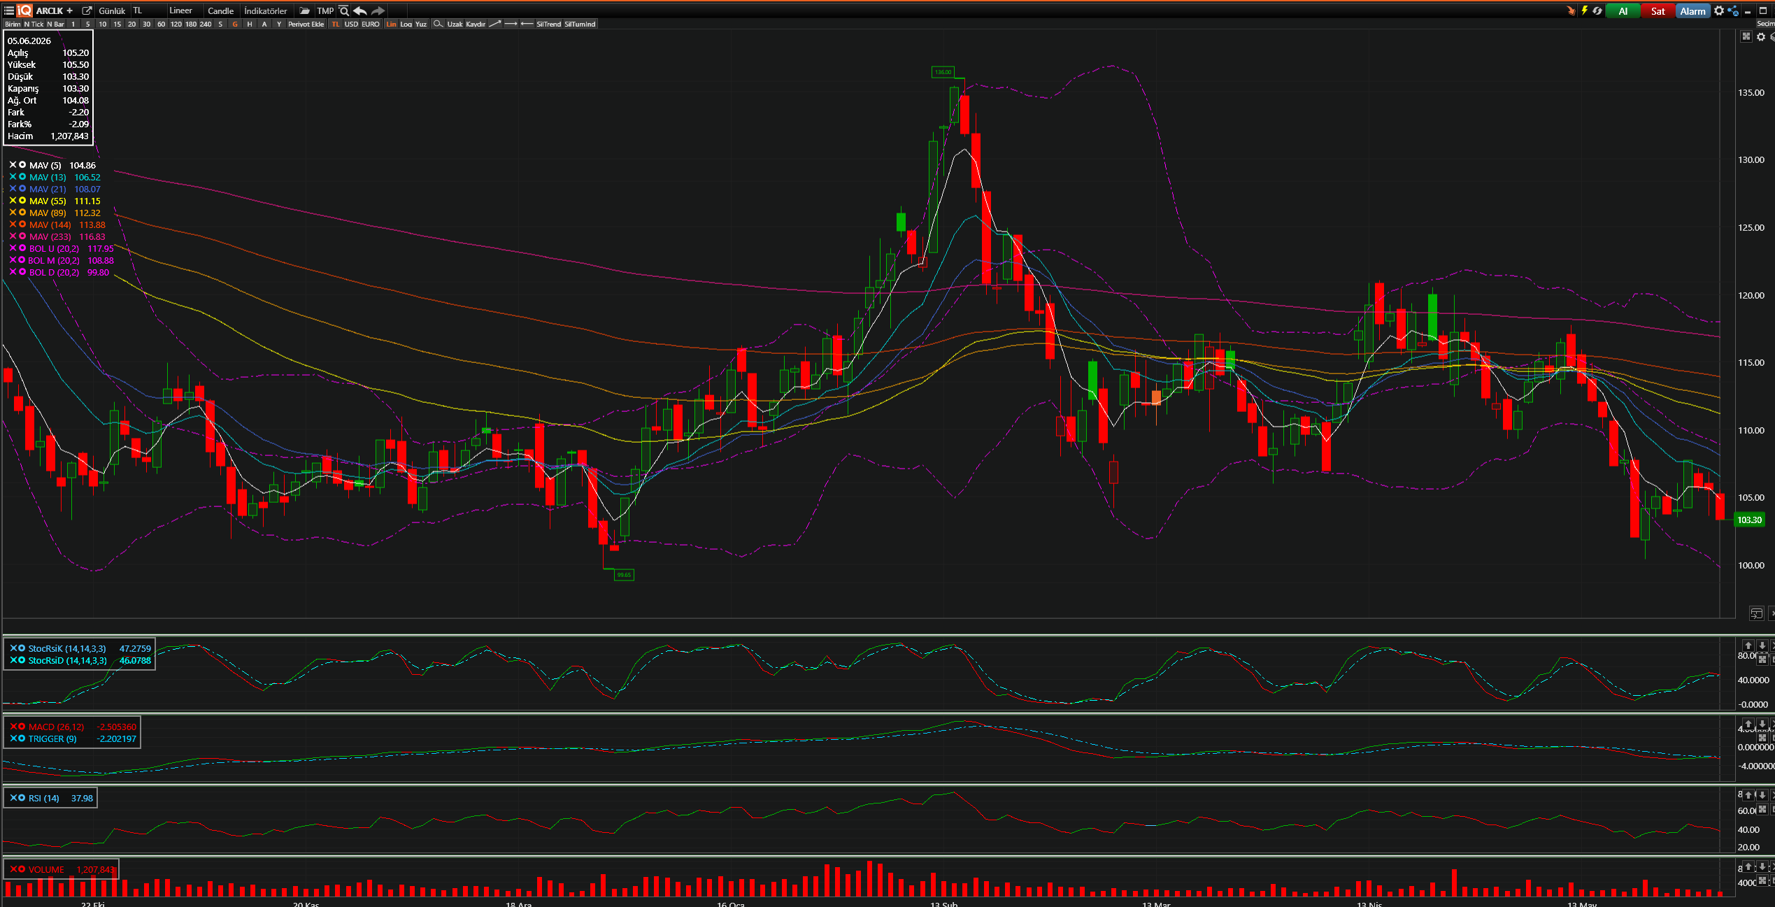Click the blue Alarm button
This screenshot has width=1775, height=907.
1692,10
